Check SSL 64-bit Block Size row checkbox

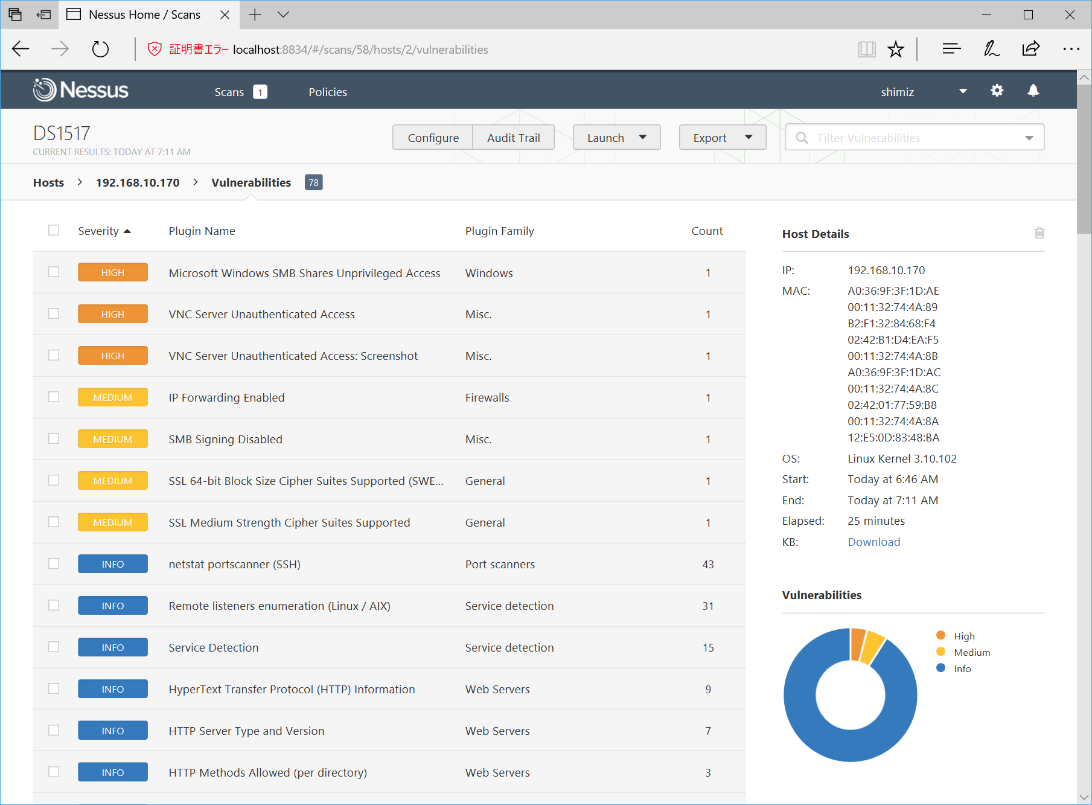point(54,480)
